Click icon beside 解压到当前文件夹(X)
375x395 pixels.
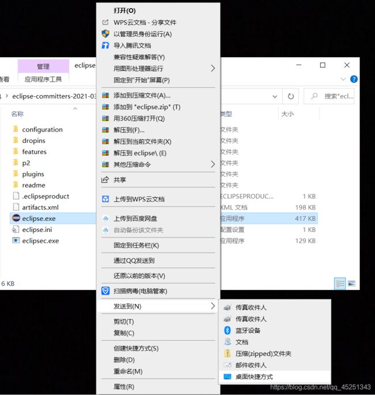pyautogui.click(x=106, y=141)
